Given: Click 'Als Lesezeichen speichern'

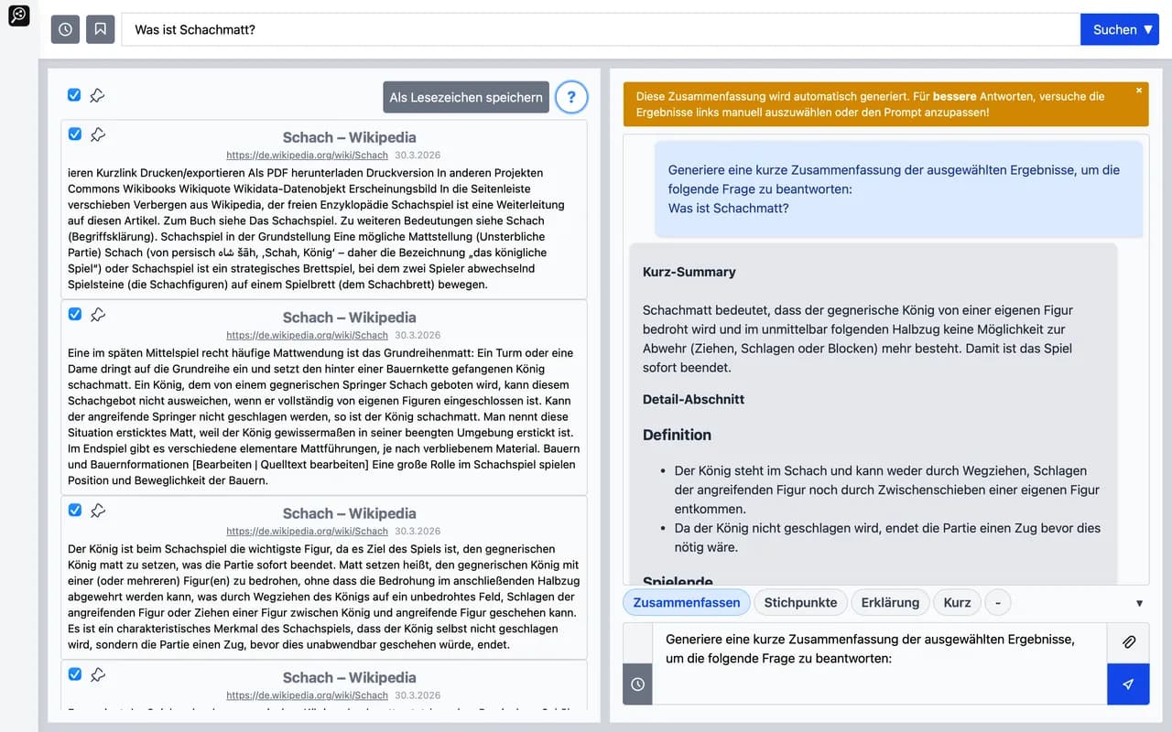Looking at the screenshot, I should pyautogui.click(x=466, y=97).
